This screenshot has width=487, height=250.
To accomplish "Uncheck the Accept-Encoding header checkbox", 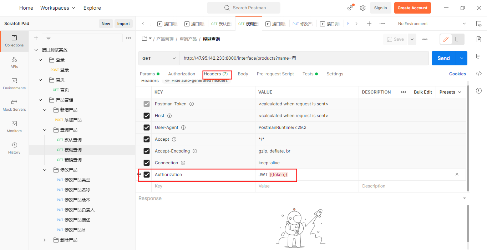I will [x=147, y=151].
